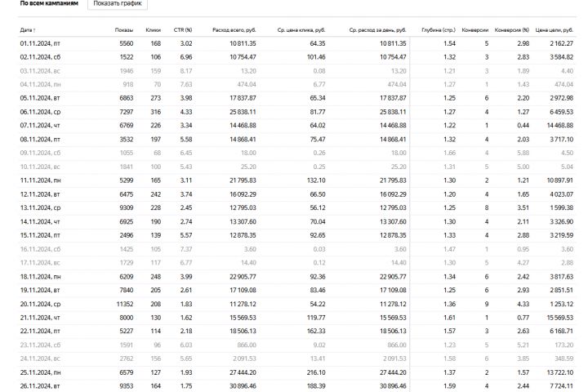Sort table by Дата column header

pos(26,30)
